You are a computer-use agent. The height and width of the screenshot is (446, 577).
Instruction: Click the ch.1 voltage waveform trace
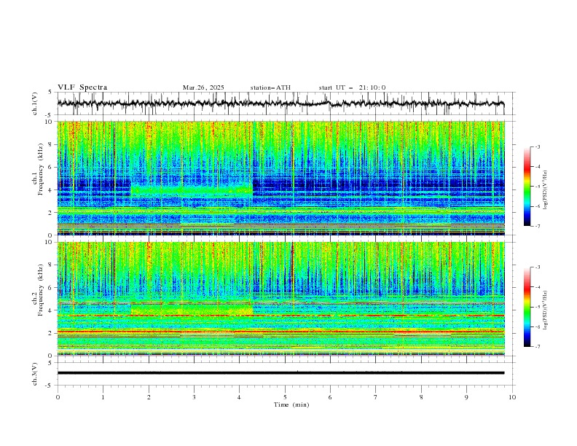tap(280, 103)
